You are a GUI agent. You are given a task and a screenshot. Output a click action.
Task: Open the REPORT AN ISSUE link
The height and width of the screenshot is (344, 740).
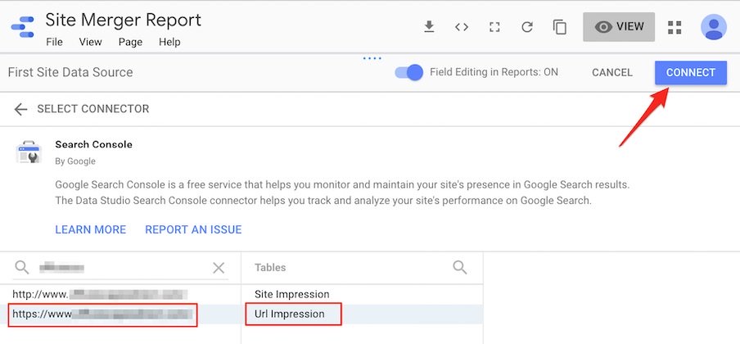click(193, 229)
